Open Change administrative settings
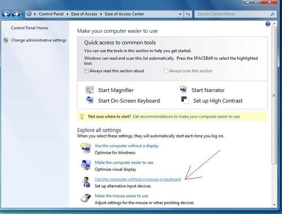Screen dimensions: 282x214 [38, 40]
